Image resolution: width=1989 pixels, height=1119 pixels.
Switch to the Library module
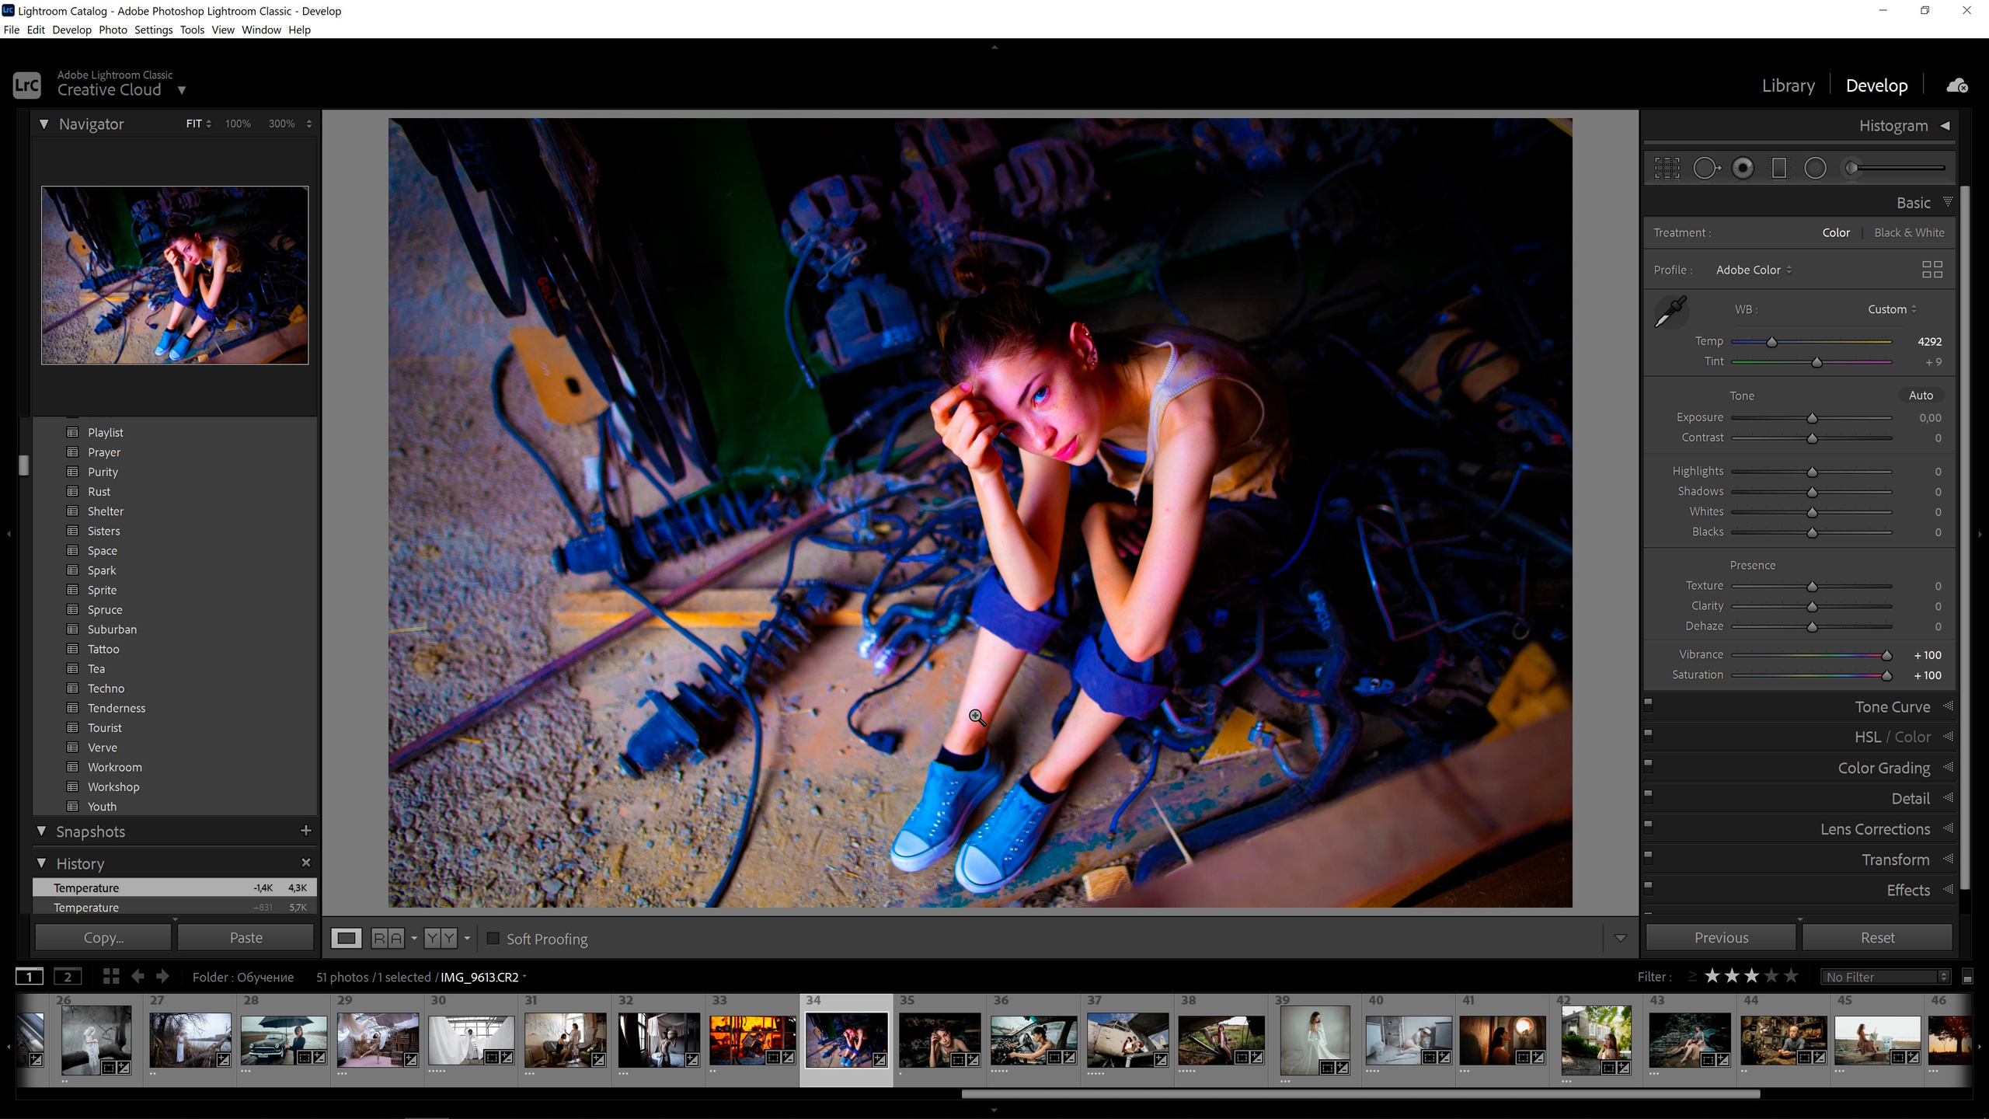1788,85
